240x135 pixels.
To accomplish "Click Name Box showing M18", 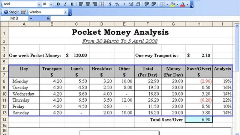I will (x=14, y=18).
